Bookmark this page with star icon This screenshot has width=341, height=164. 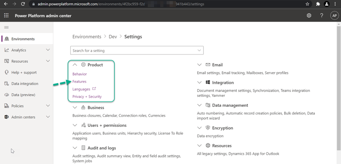(307, 4)
